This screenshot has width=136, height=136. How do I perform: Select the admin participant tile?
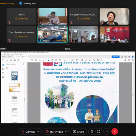[x=22, y=16]
